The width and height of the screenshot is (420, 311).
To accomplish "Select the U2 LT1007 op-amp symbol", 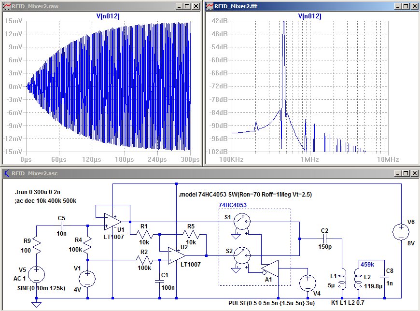I will [x=176, y=256].
